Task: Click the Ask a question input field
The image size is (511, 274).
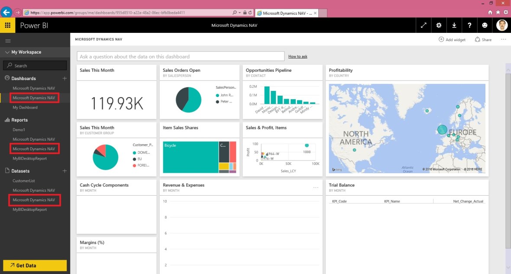Action: click(x=180, y=56)
